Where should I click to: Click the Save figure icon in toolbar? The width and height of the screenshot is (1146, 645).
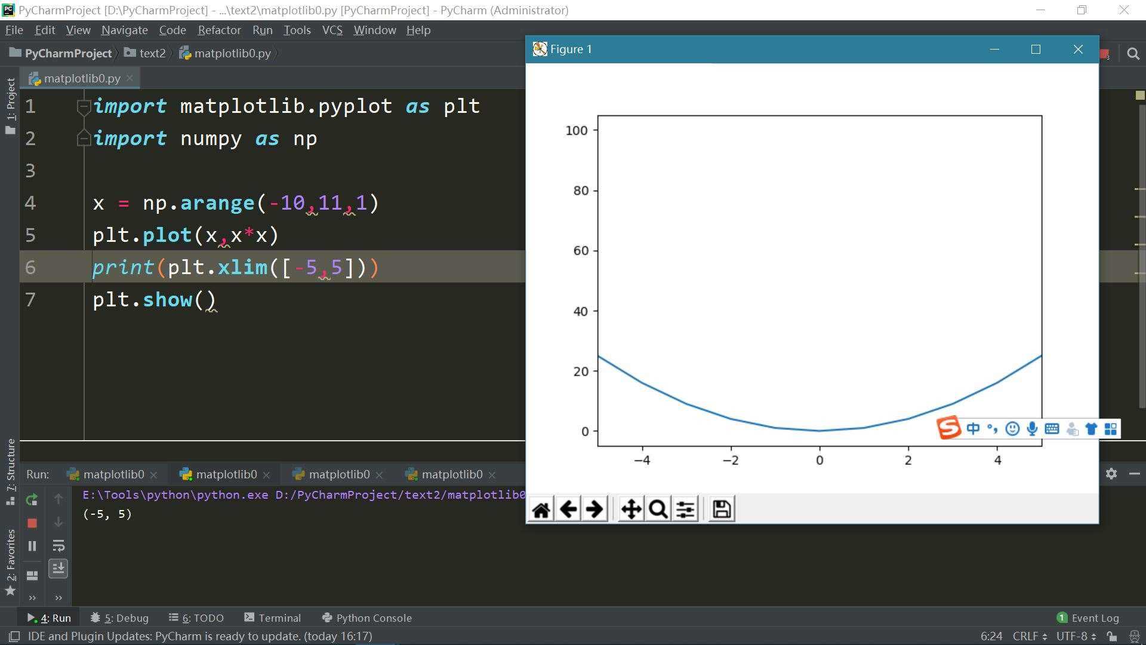(721, 508)
